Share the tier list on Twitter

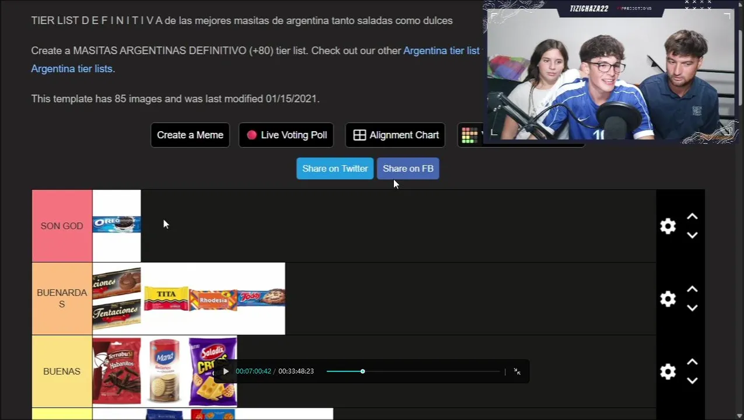335,169
